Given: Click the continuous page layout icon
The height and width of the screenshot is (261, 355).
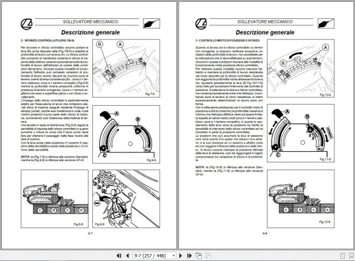Looking at the screenshot, I should click(352, 256).
